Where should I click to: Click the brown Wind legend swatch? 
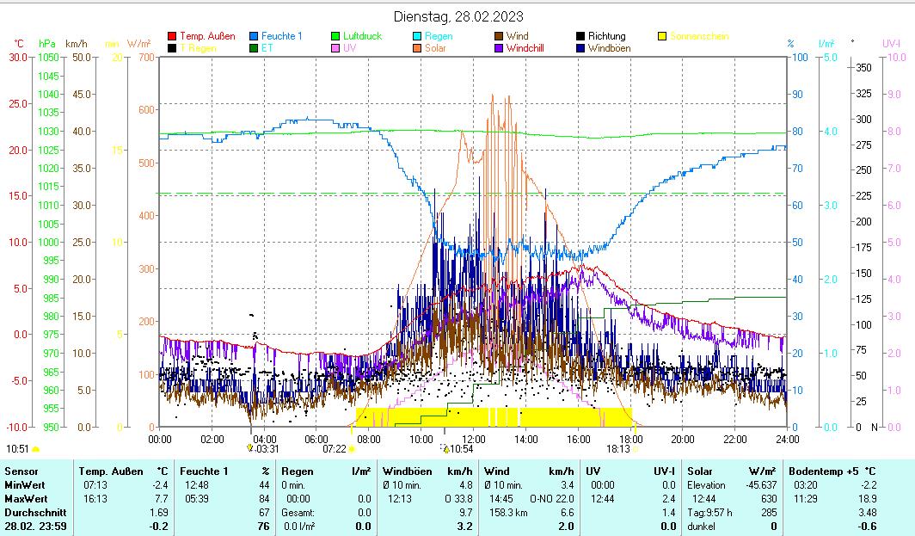point(499,36)
